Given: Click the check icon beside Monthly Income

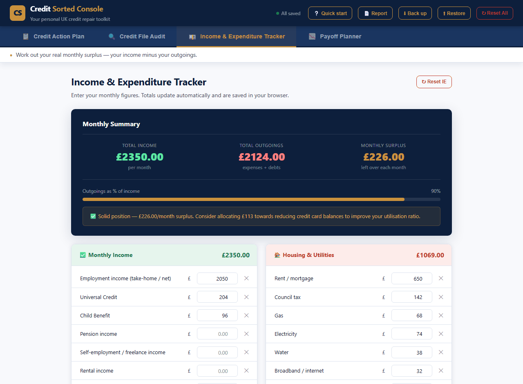Looking at the screenshot, I should coord(83,255).
